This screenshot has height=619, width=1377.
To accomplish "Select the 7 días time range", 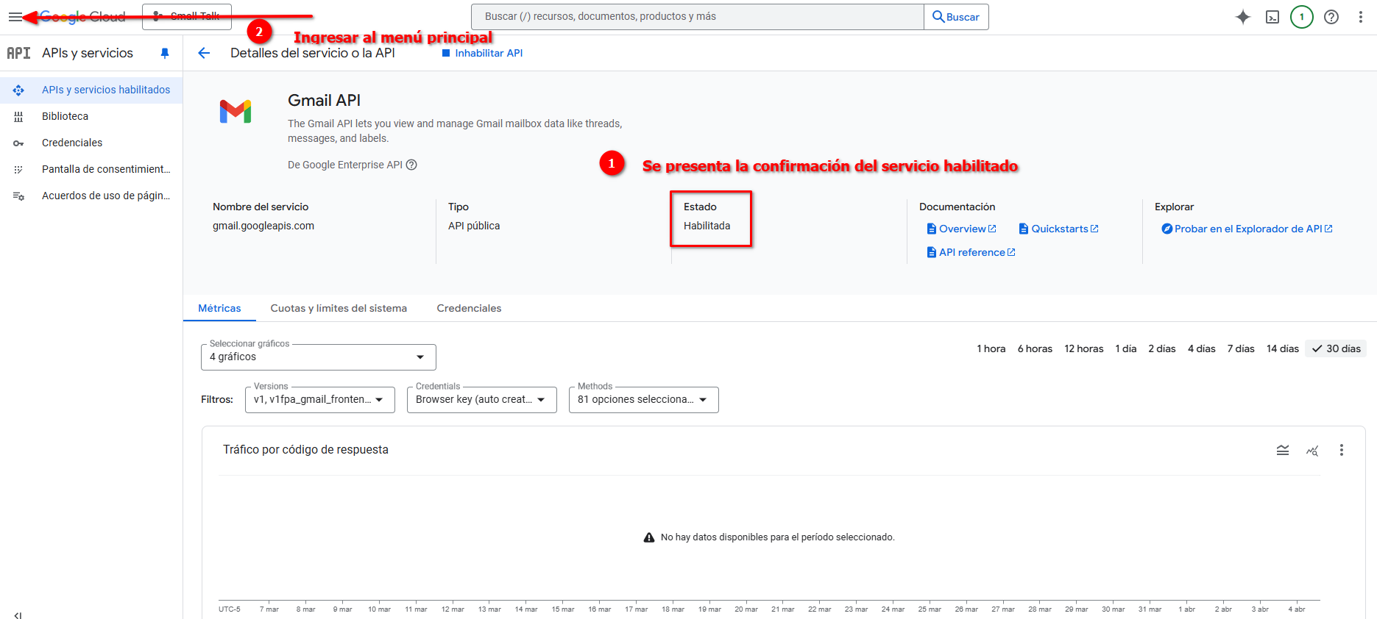I will click(x=1240, y=348).
